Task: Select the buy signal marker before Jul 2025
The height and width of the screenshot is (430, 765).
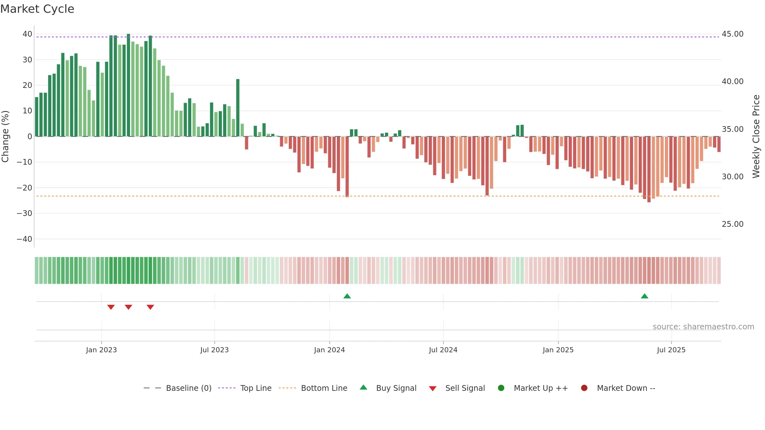Action: click(x=645, y=296)
